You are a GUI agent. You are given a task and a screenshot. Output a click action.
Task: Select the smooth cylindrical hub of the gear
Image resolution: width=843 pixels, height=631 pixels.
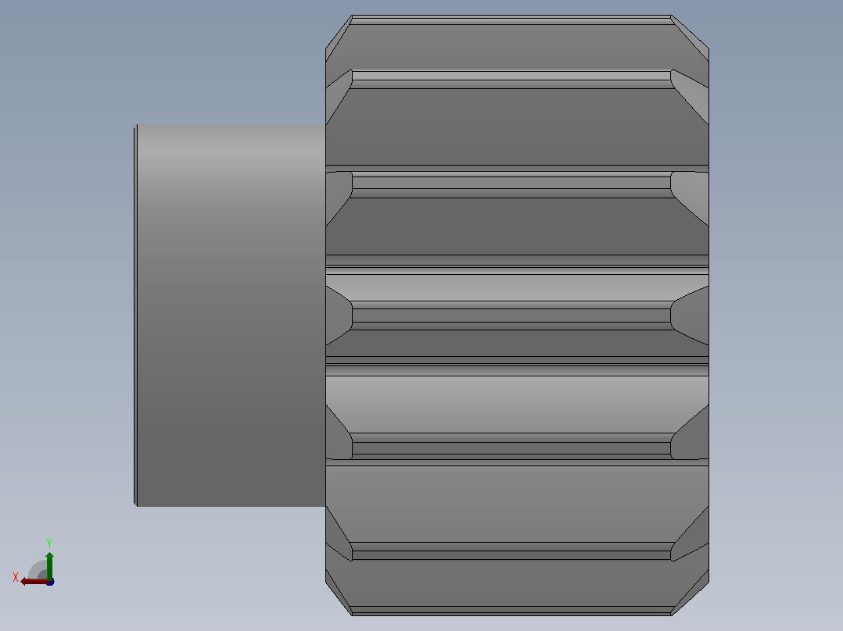[230, 315]
